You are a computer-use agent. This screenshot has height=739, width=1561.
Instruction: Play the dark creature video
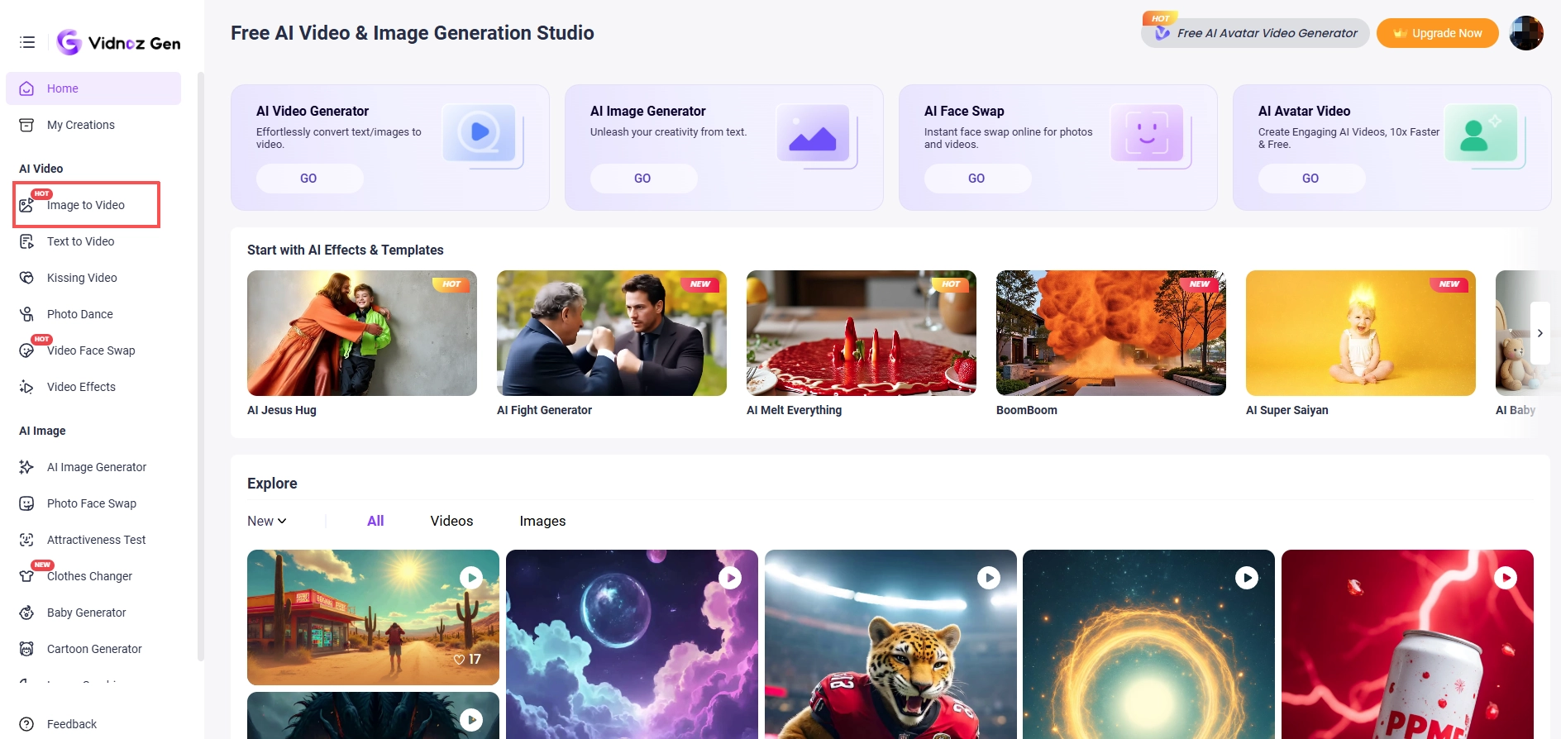[x=471, y=720]
